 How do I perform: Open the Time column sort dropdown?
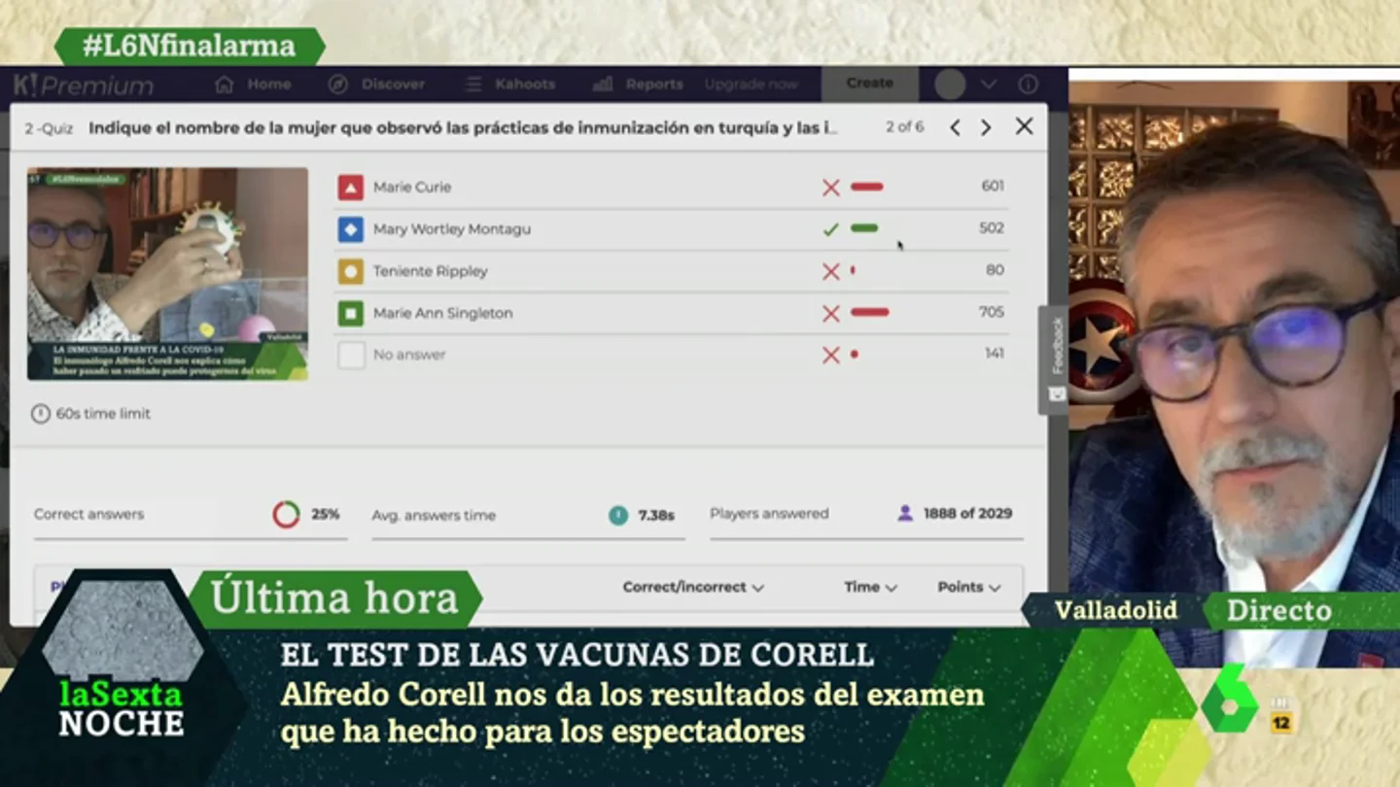pos(870,587)
